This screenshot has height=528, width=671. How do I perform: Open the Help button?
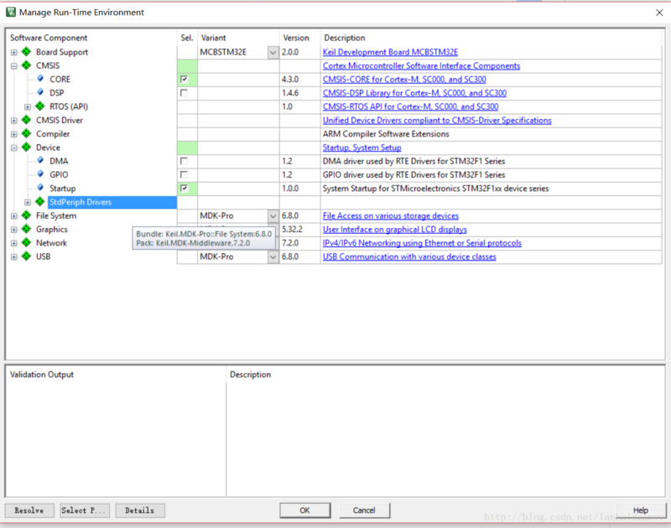click(x=641, y=510)
